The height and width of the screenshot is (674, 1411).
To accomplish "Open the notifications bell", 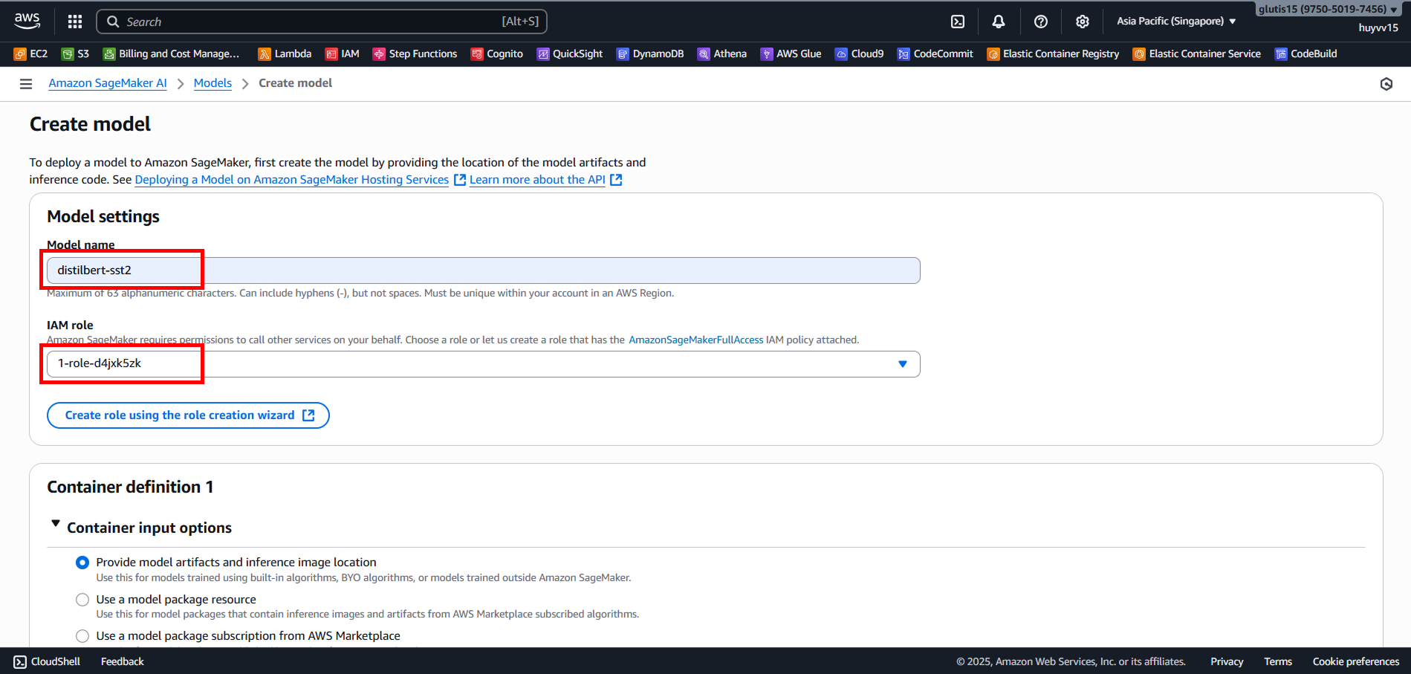I will pyautogui.click(x=999, y=22).
